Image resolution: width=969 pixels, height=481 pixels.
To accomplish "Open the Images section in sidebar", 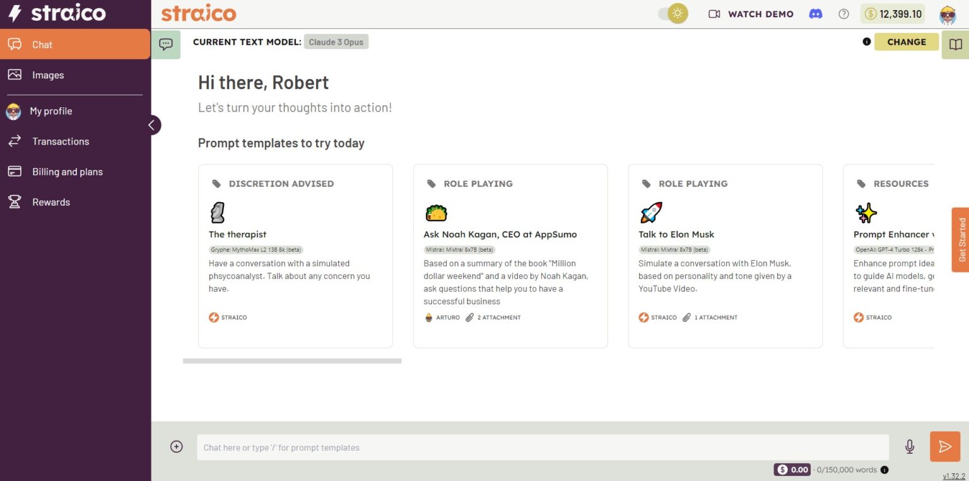I will (48, 75).
